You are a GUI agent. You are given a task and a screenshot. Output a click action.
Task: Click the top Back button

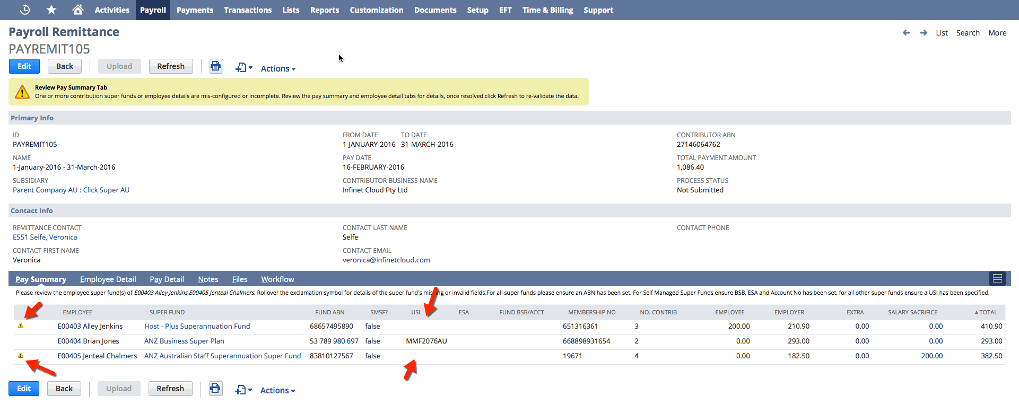tap(65, 66)
